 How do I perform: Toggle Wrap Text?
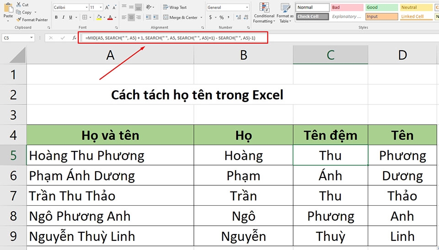coord(175,7)
